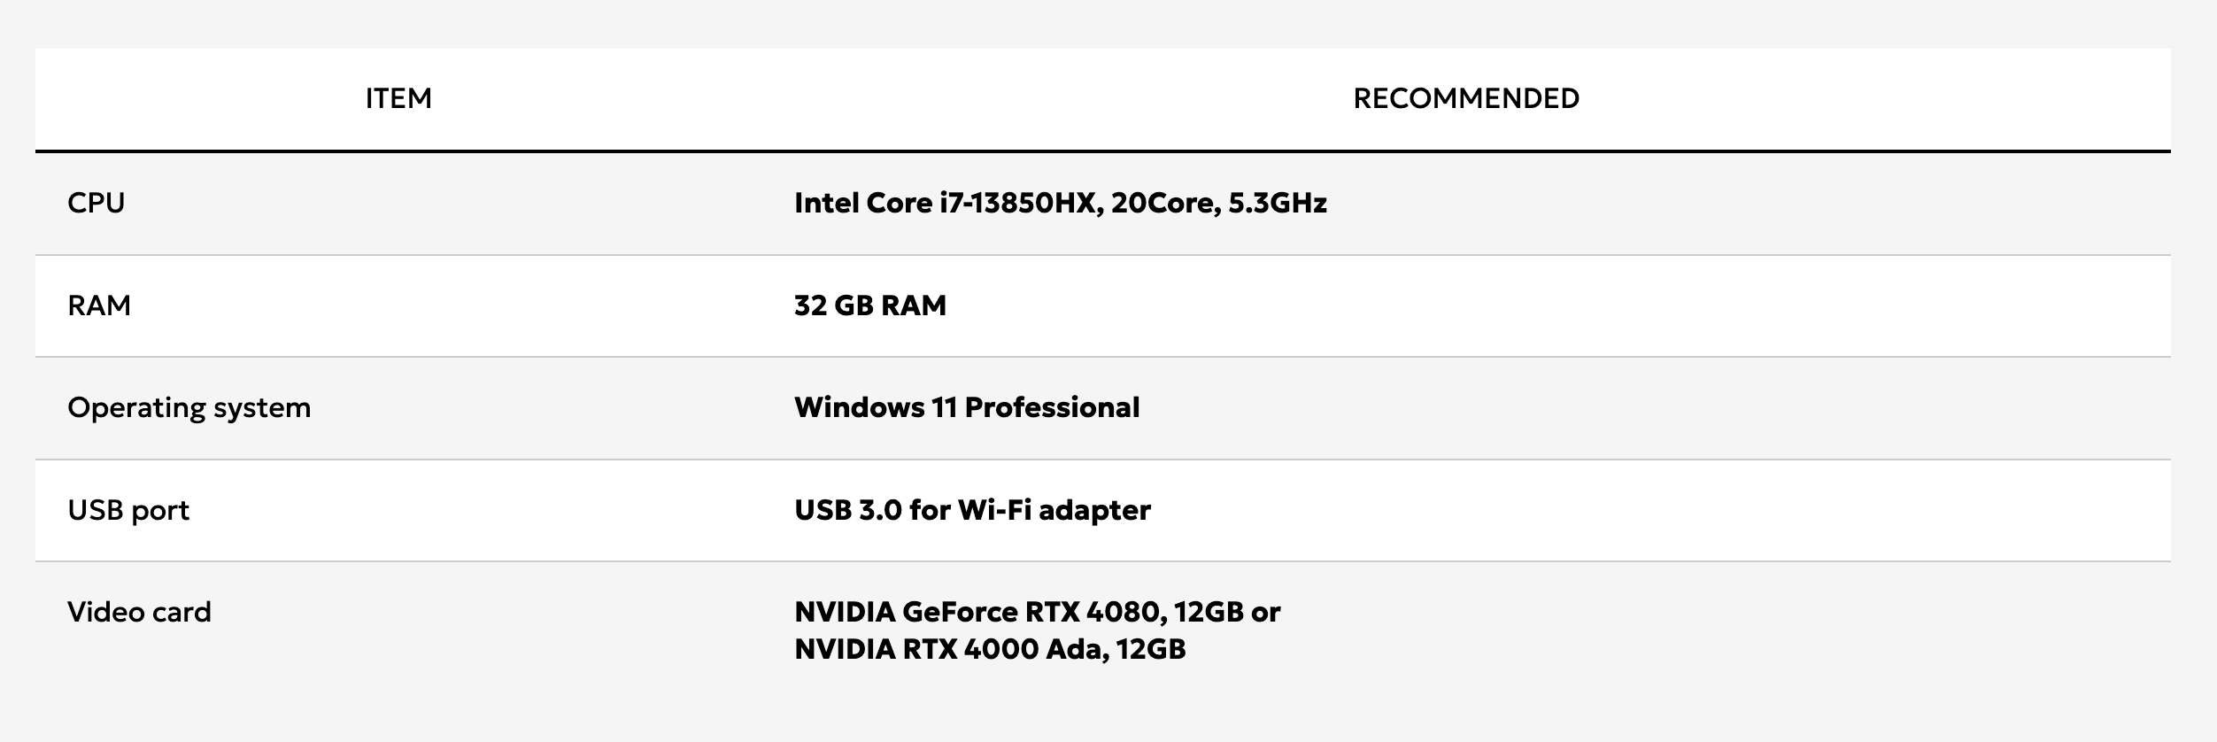The width and height of the screenshot is (2217, 742).
Task: Click the i7-13850HX model number
Action: pyautogui.click(x=1020, y=203)
